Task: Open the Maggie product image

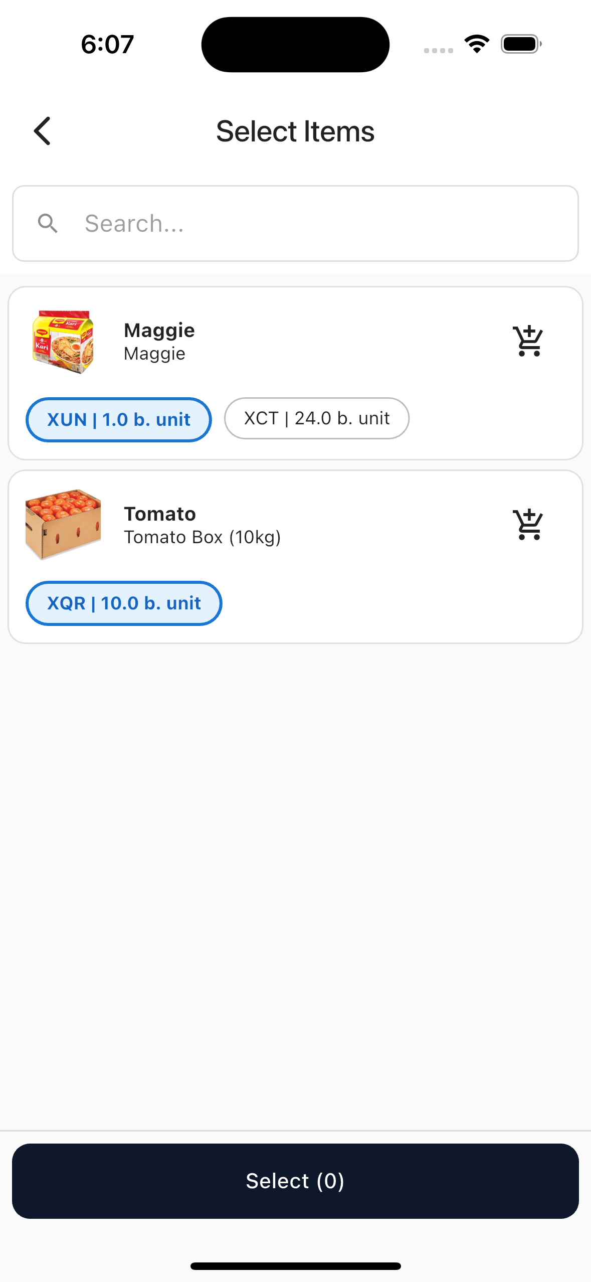Action: 63,342
